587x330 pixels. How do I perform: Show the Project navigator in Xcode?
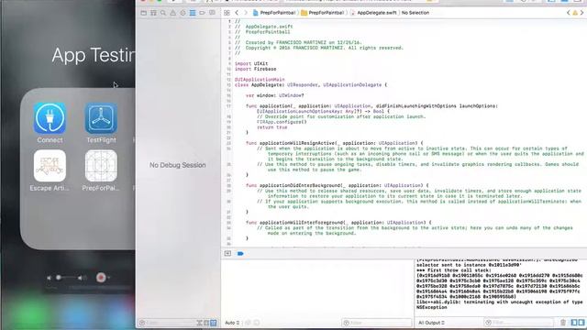[144, 13]
